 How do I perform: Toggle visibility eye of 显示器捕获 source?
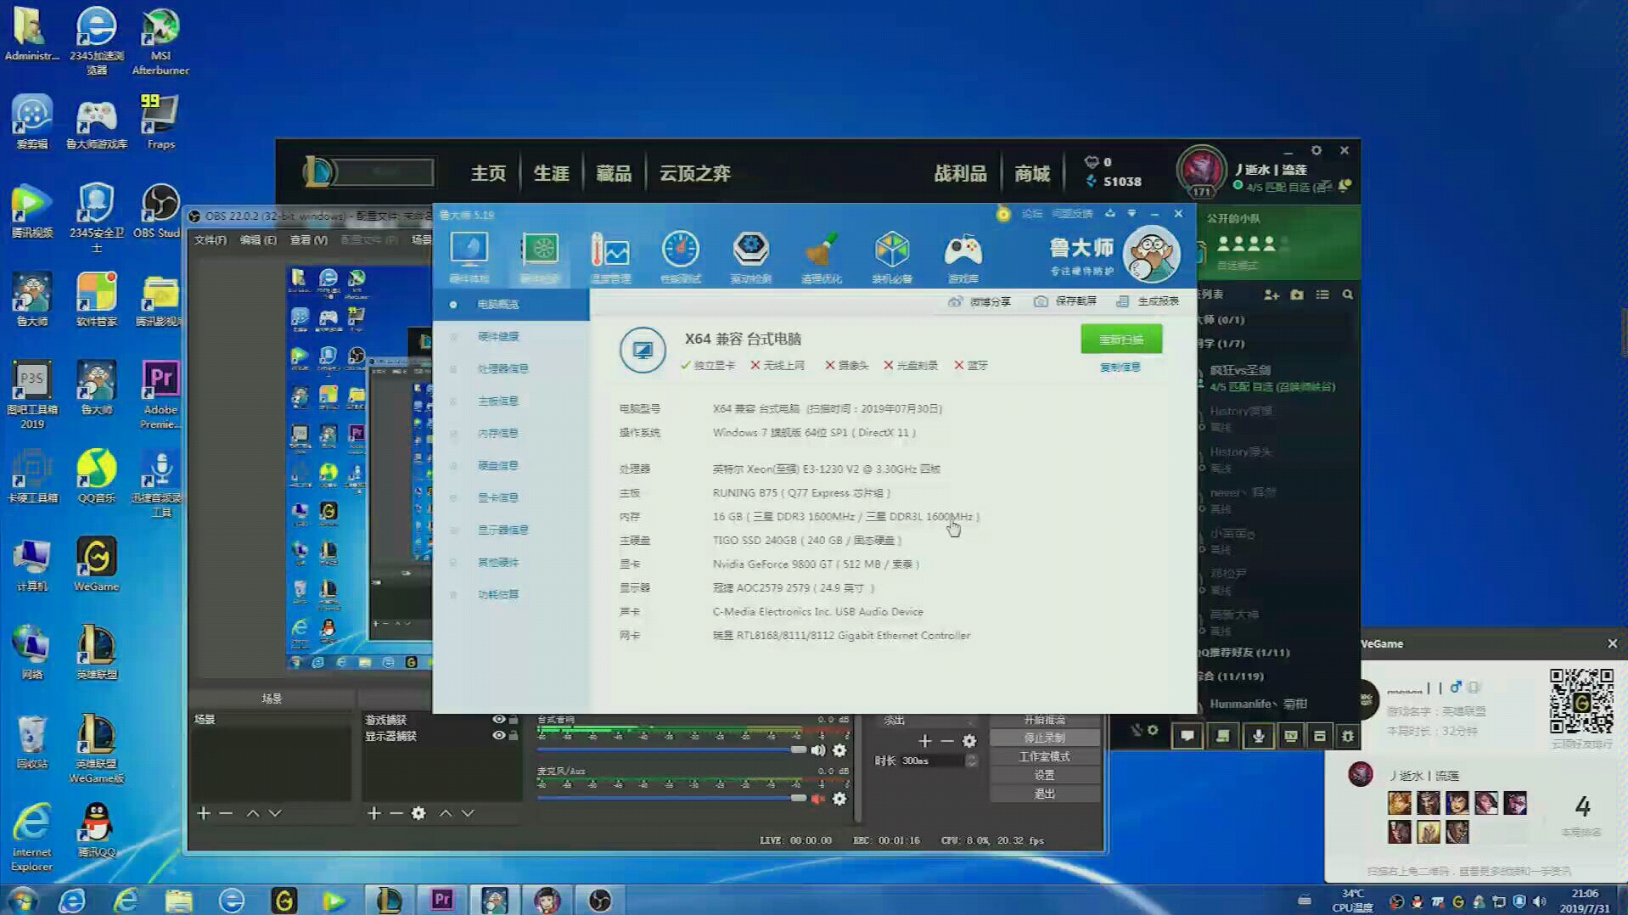pos(499,735)
